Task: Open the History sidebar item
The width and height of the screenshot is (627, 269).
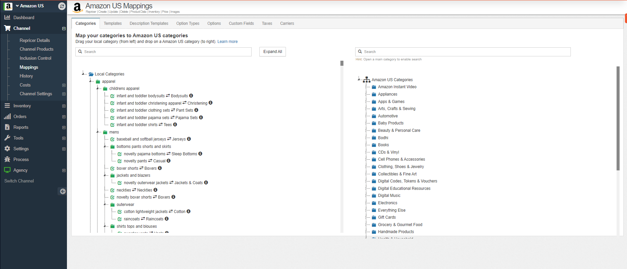Action: click(26, 76)
